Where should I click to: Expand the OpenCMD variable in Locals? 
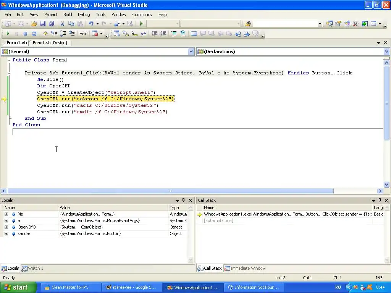(x=6, y=227)
